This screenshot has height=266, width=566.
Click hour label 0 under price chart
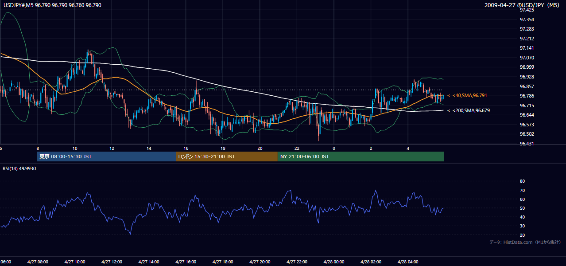(x=334, y=148)
